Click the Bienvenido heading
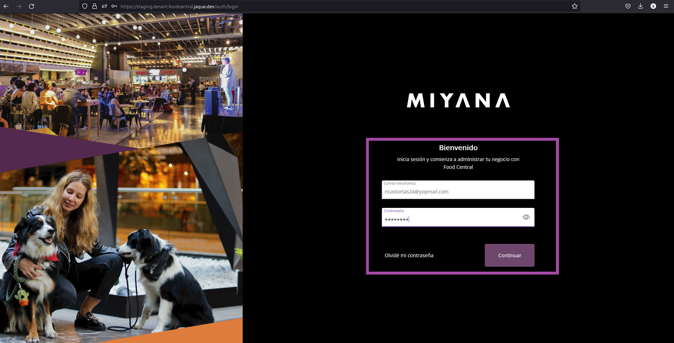This screenshot has height=343, width=674. pos(458,148)
